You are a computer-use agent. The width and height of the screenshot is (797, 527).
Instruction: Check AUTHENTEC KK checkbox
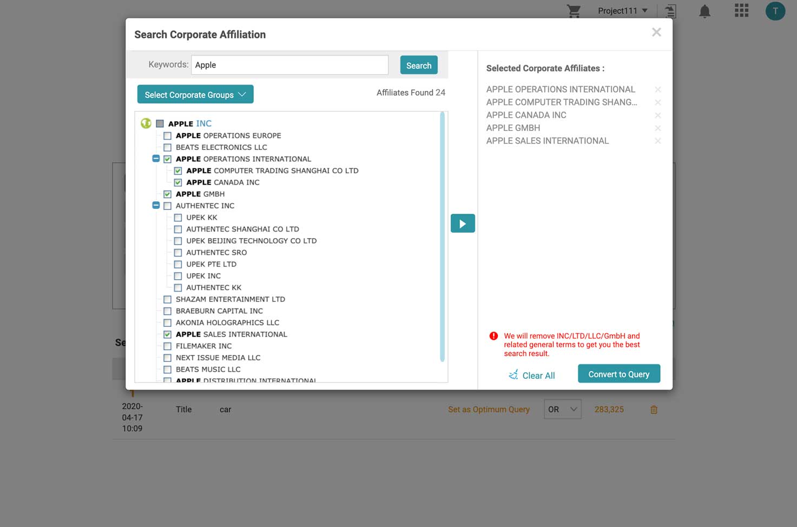(x=177, y=288)
